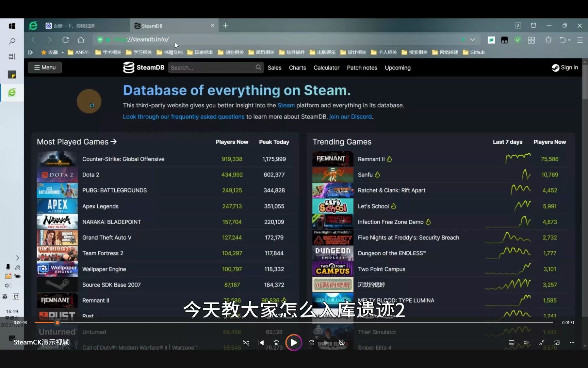Open the browser skin shirt icon

(533, 26)
